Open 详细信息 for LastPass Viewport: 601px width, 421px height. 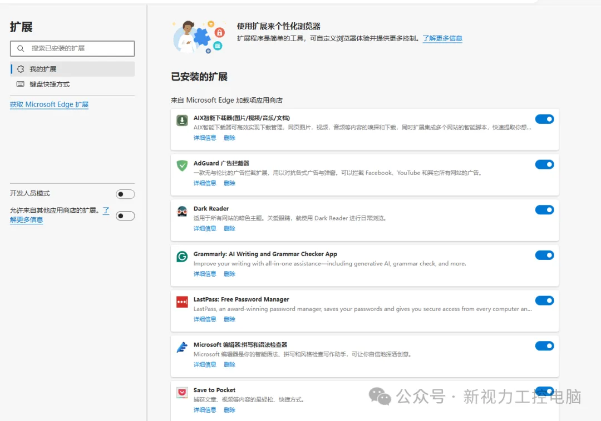point(205,319)
